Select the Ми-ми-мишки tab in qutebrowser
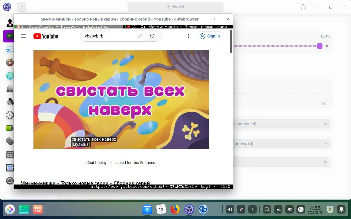Screen dimensions: 351x219 pyautogui.click(x=178, y=27)
